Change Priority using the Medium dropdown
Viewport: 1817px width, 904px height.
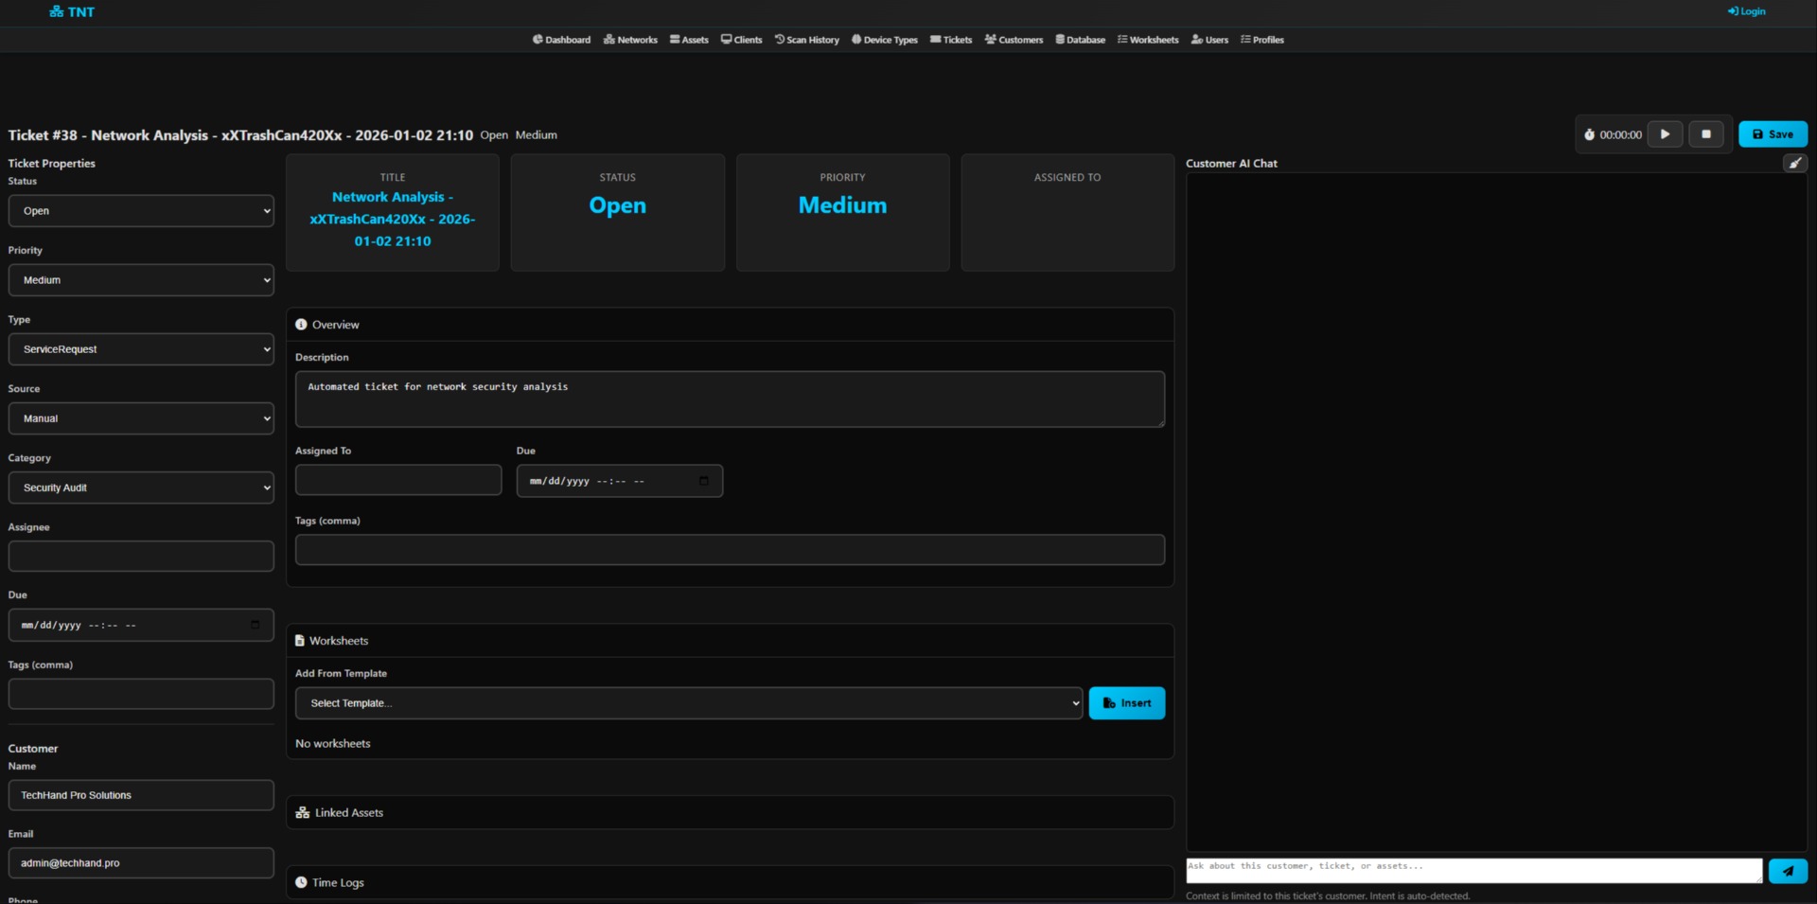click(140, 279)
